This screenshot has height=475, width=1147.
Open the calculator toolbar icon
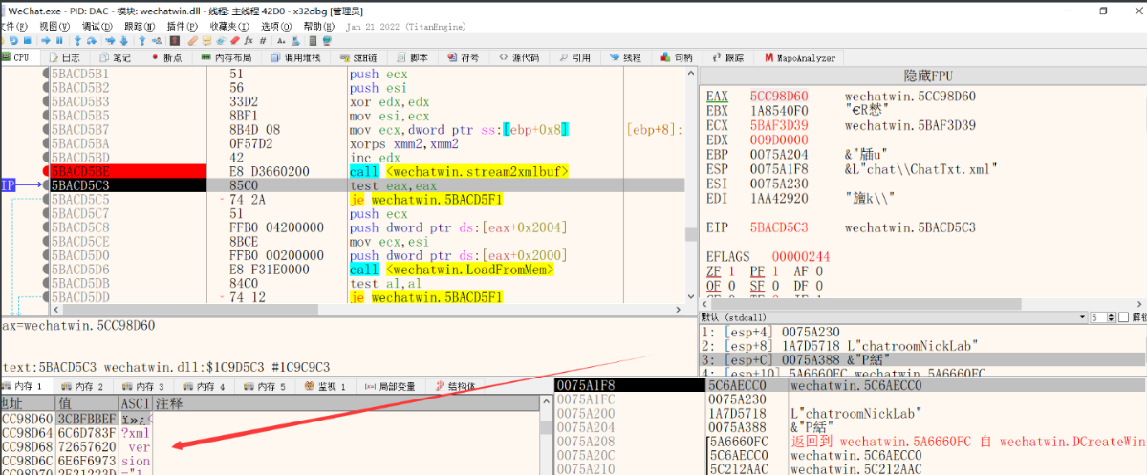(313, 41)
